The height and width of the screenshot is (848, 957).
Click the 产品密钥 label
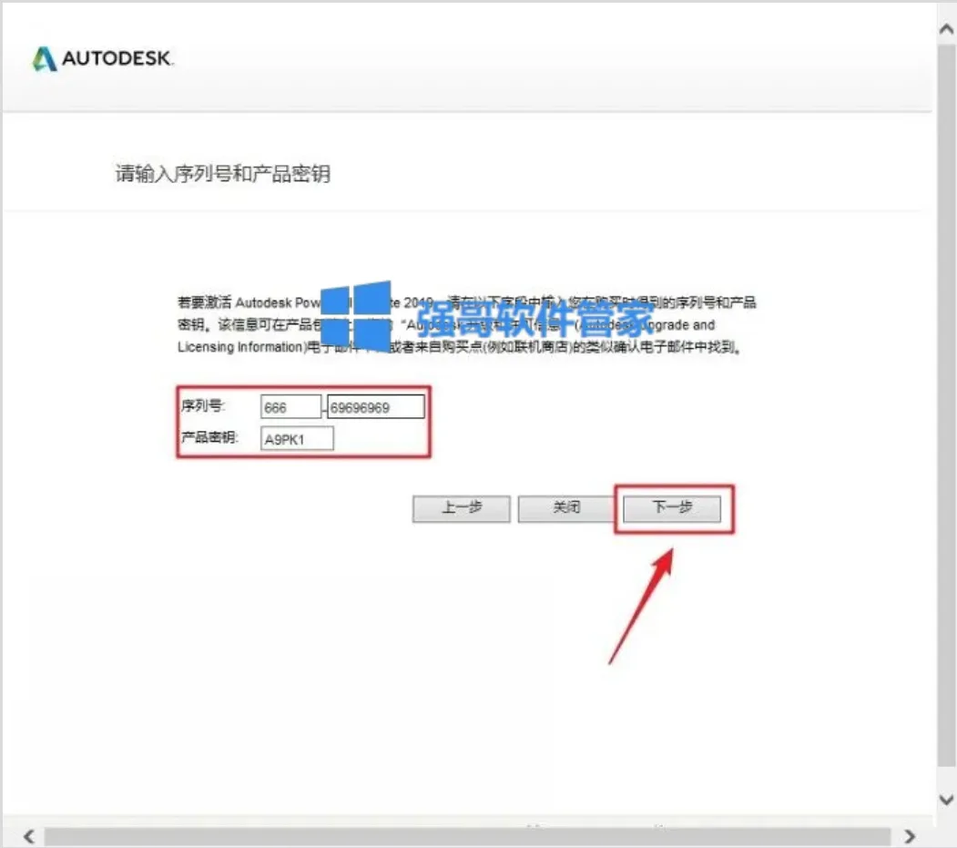click(209, 437)
